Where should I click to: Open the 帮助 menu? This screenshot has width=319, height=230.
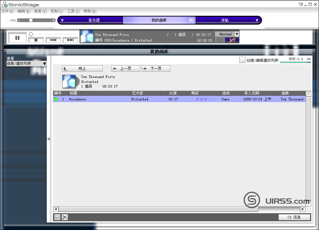pyautogui.click(x=90, y=11)
